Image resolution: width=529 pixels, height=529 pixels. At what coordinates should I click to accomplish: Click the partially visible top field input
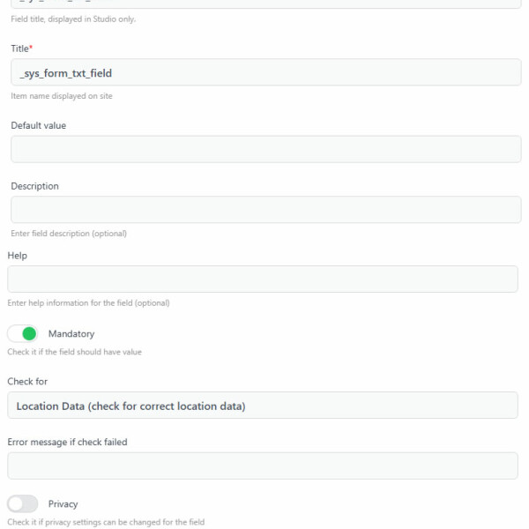point(265,4)
